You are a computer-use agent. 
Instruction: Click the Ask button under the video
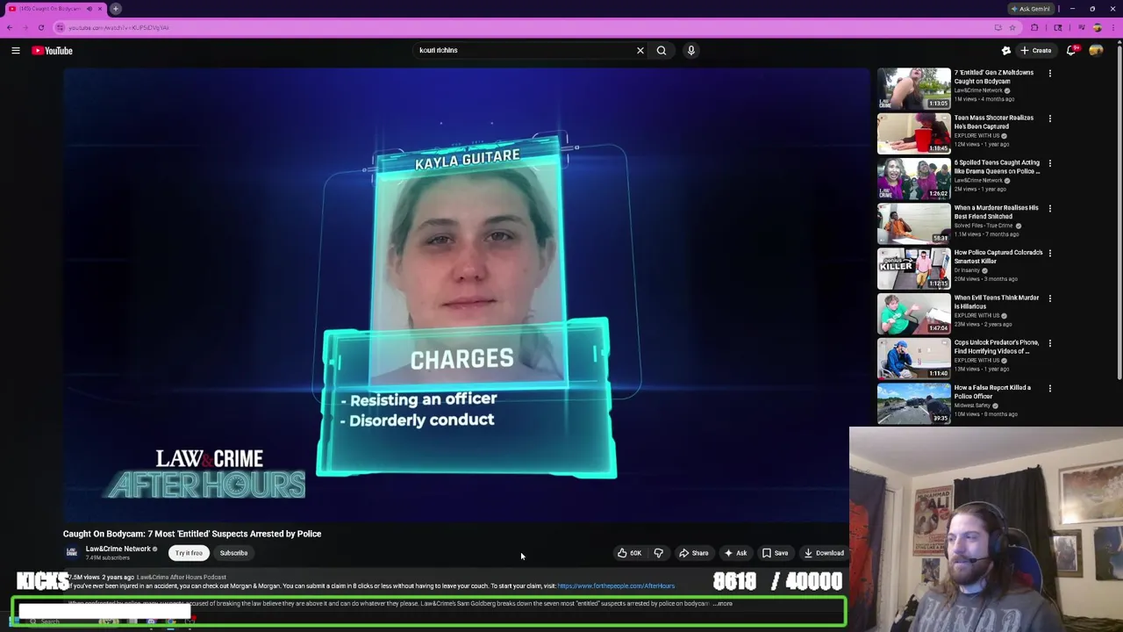coord(735,553)
